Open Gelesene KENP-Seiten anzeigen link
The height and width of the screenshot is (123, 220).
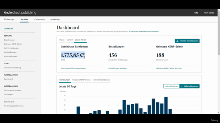[x=169, y=68]
